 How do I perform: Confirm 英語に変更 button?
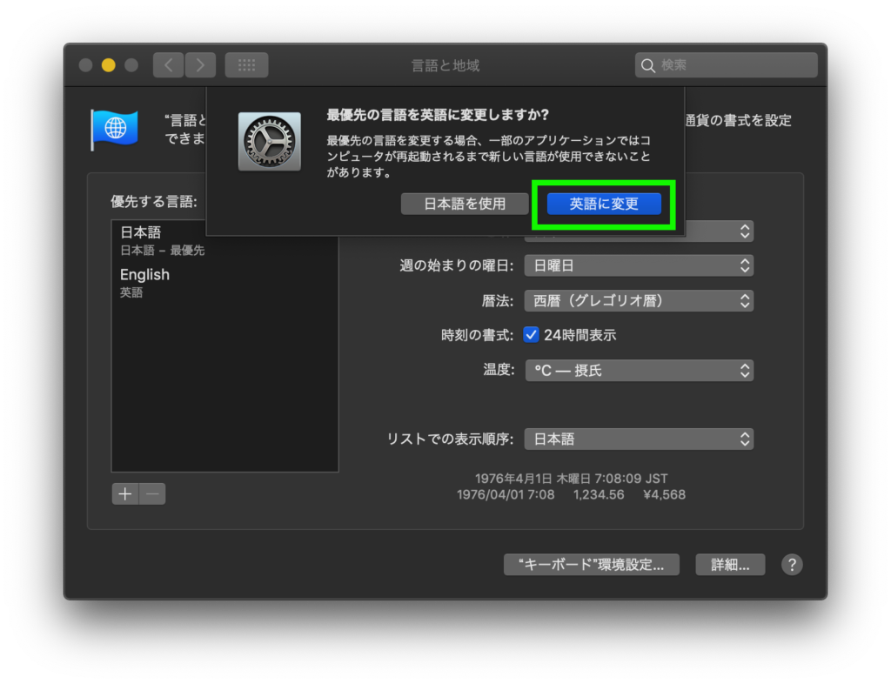pos(604,204)
